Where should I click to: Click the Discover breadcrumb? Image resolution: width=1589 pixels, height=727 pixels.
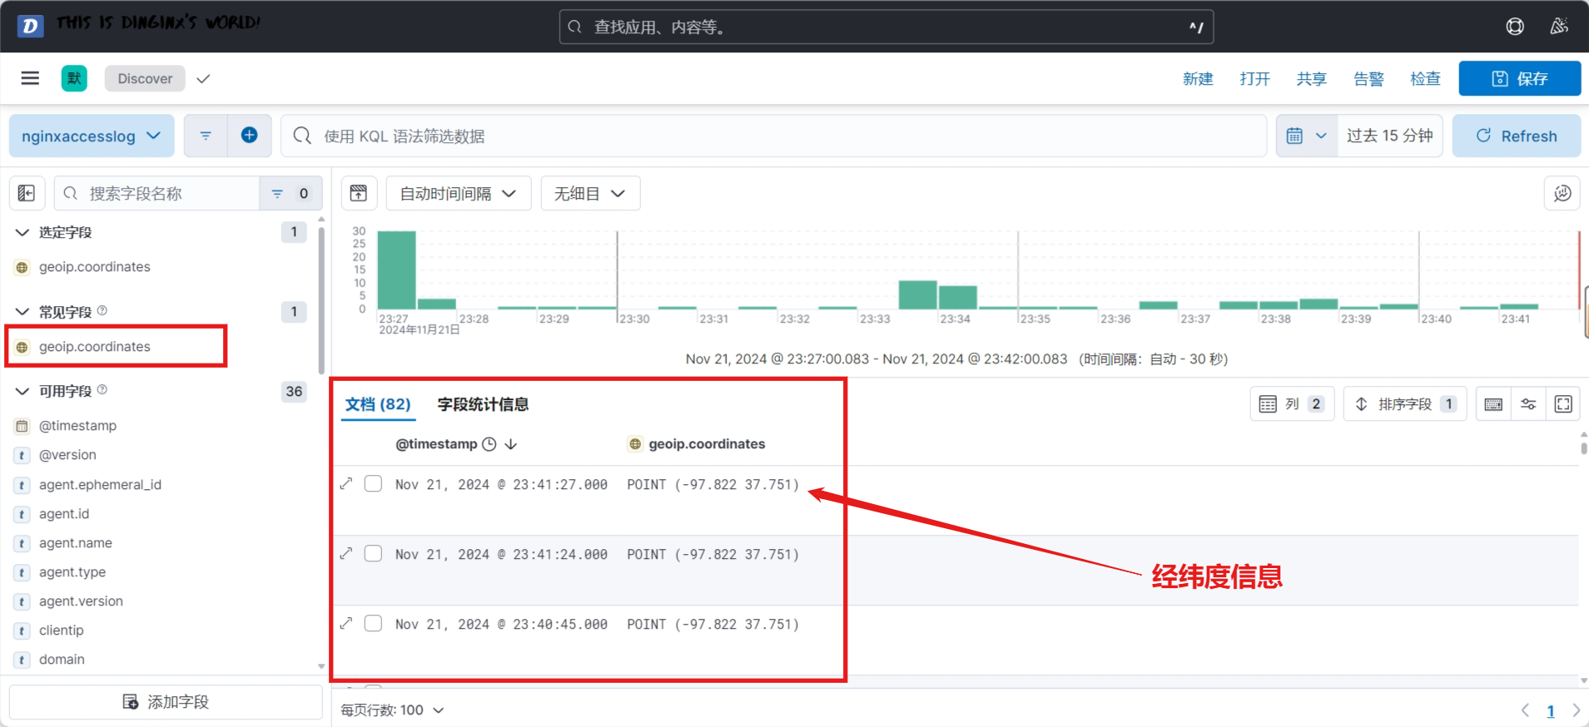click(145, 78)
